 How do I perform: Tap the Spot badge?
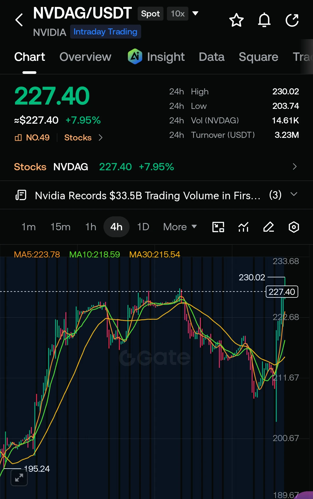150,14
